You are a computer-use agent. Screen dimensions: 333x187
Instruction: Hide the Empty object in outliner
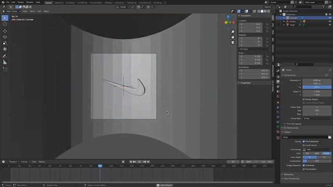pyautogui.click(x=330, y=21)
